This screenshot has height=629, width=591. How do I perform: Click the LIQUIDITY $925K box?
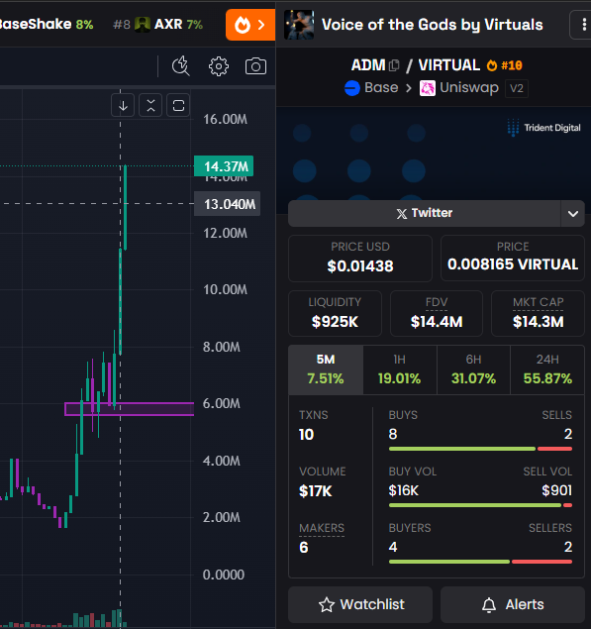(x=335, y=313)
